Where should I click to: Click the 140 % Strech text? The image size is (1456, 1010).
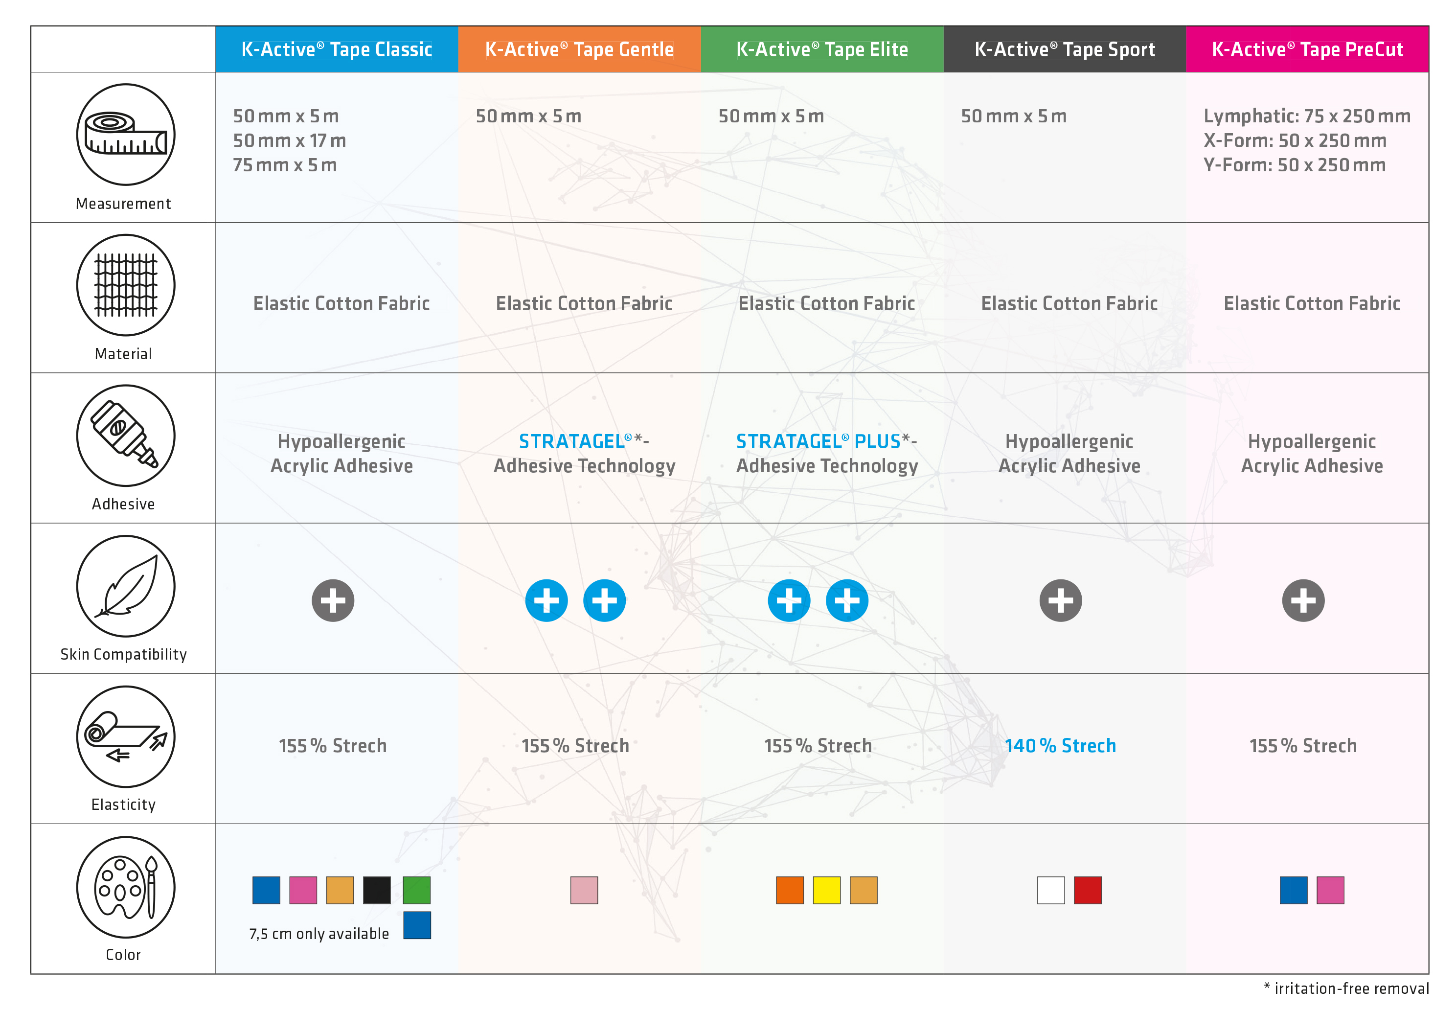(1060, 745)
